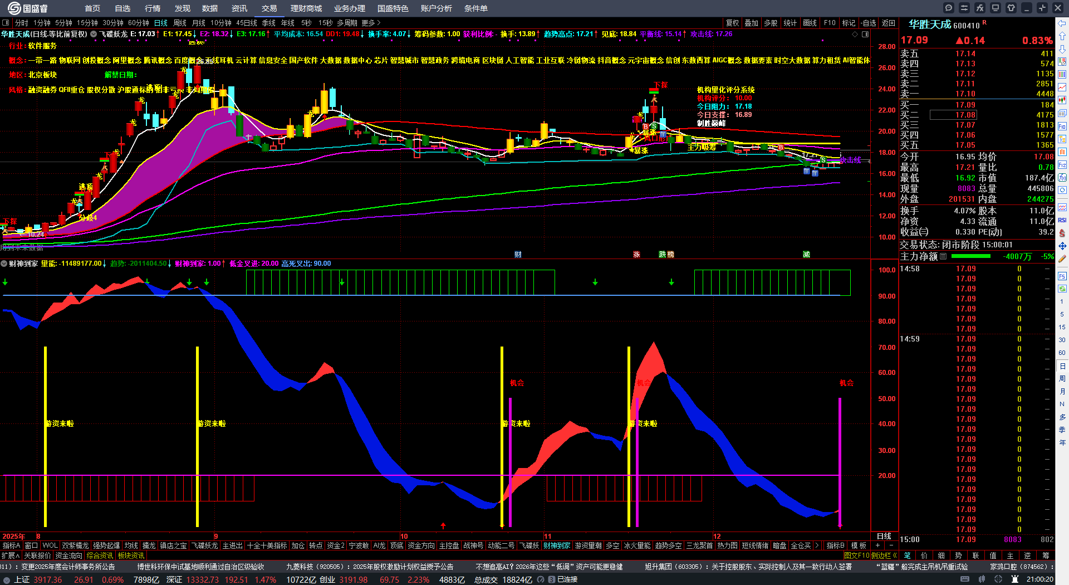This screenshot has width=1069, height=585.
Task: Open the line trend chart icon in sidebar
Action: (x=1062, y=87)
